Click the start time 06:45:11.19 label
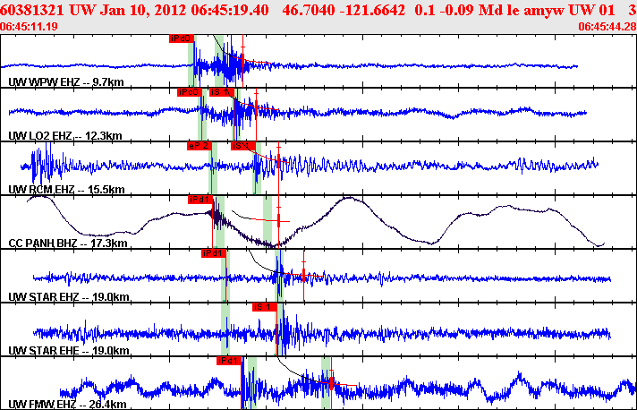Image resolution: width=637 pixels, height=410 pixels. pyautogui.click(x=30, y=27)
